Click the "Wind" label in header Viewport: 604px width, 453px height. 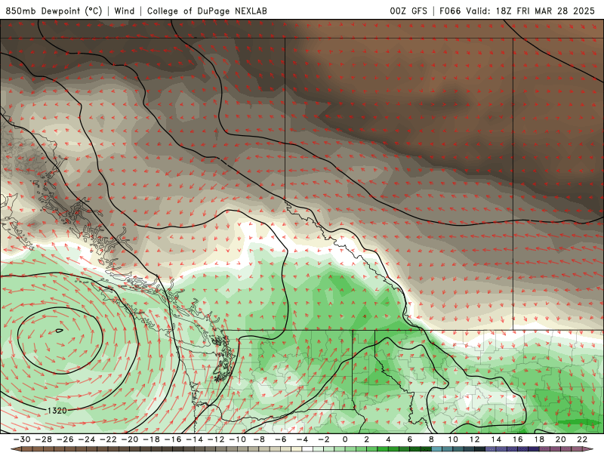(125, 11)
